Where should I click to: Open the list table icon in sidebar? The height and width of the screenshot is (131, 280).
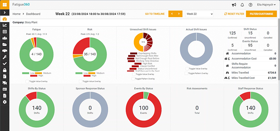coord(5,32)
